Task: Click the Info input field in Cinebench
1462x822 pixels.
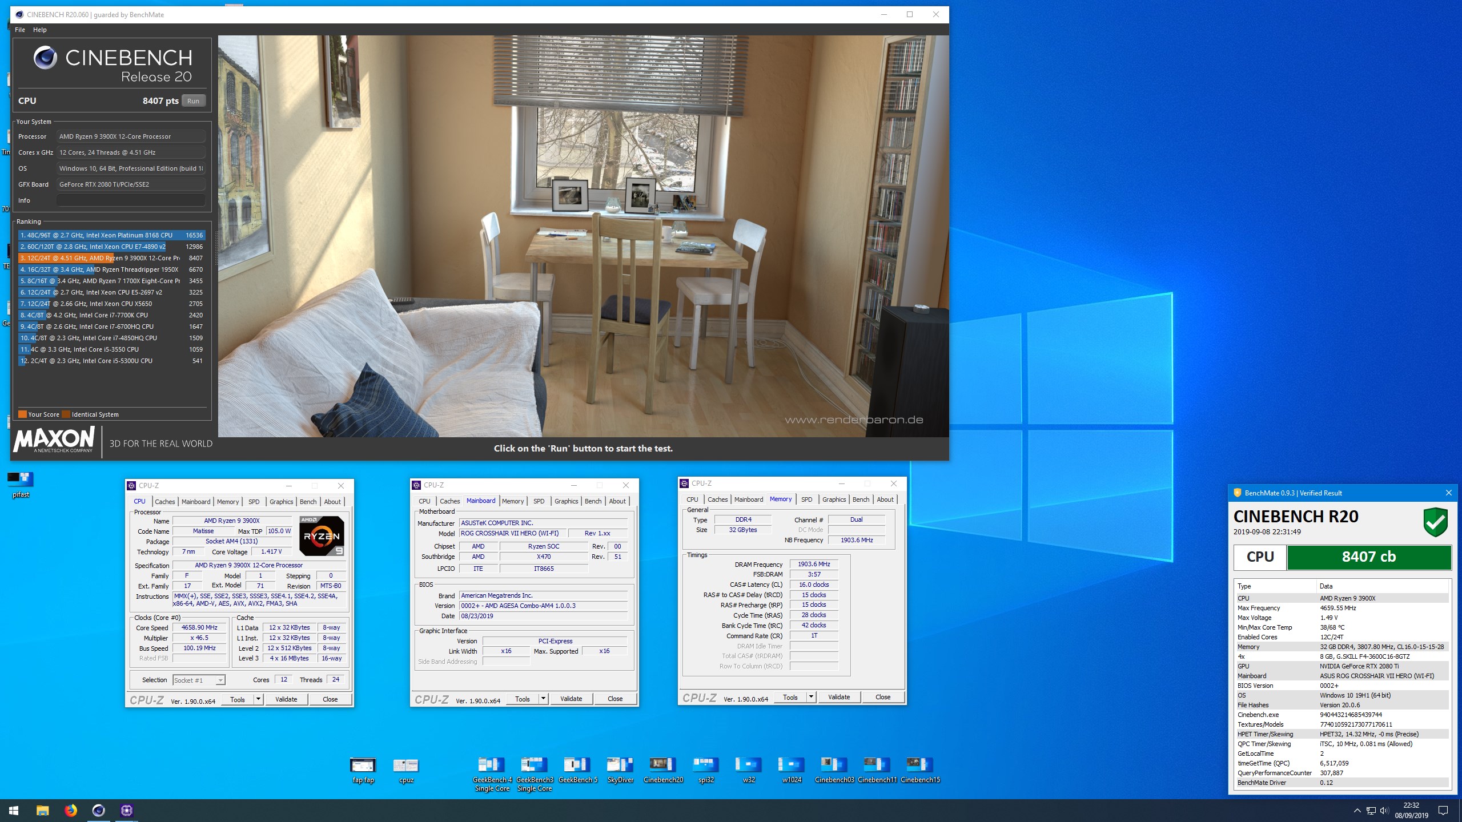Action: pyautogui.click(x=131, y=200)
